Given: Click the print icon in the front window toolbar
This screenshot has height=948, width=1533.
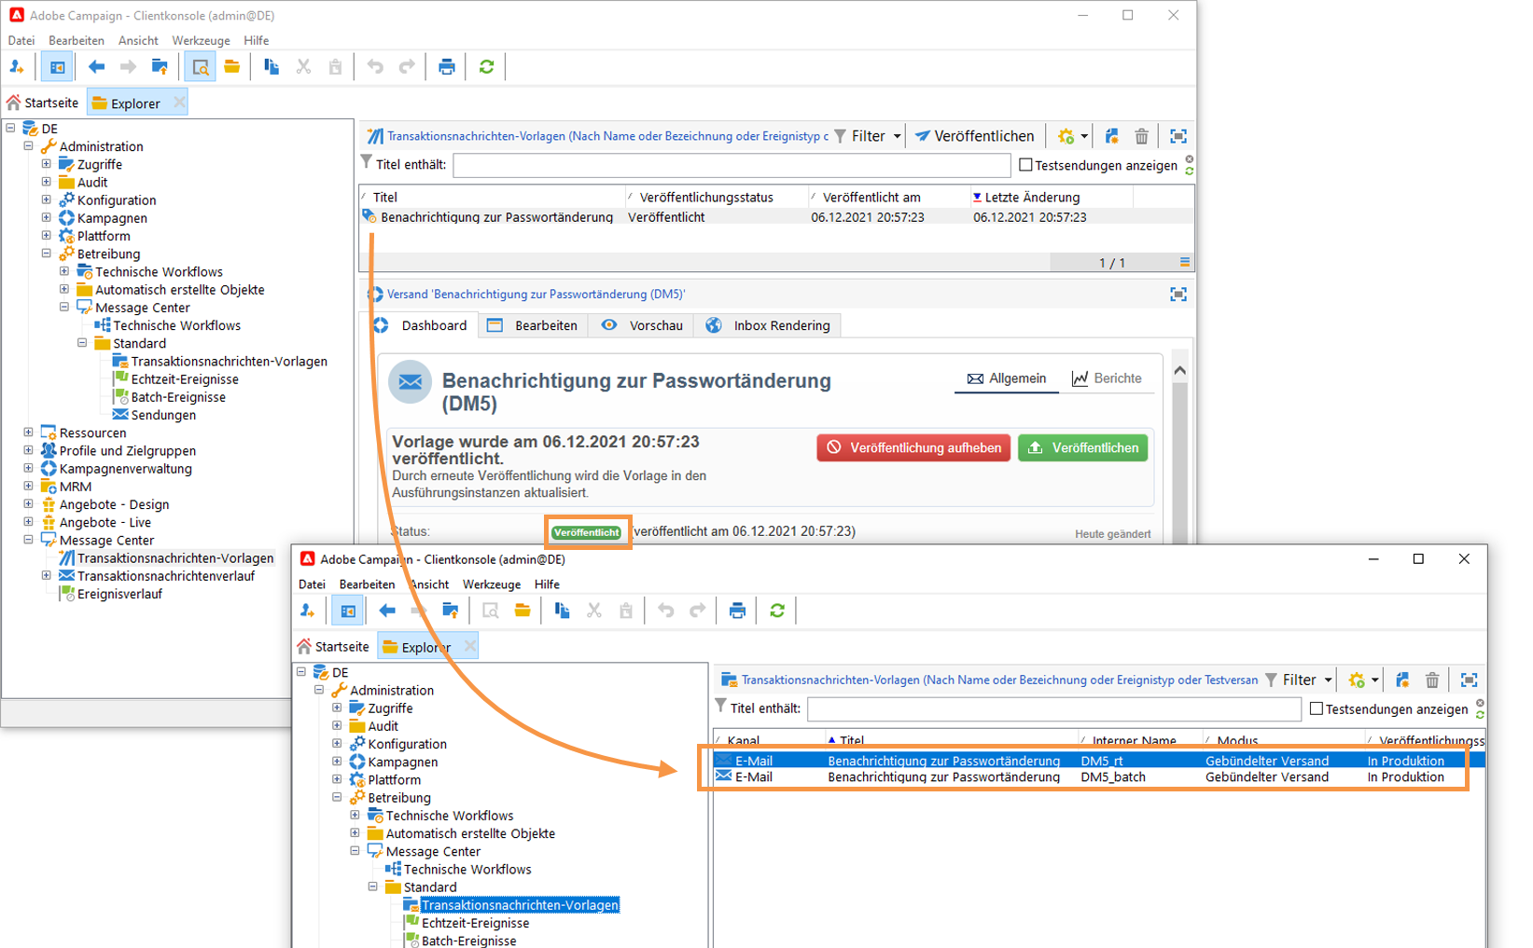Looking at the screenshot, I should [x=737, y=611].
